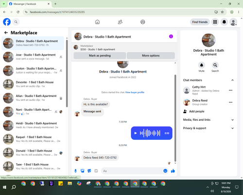The width and height of the screenshot is (243, 195).
Task: Open the tab search dropdown arrow
Action: pyautogui.click(x=4, y=4)
